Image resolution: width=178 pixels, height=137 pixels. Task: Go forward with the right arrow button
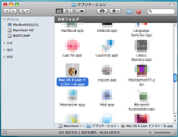pos(14,11)
